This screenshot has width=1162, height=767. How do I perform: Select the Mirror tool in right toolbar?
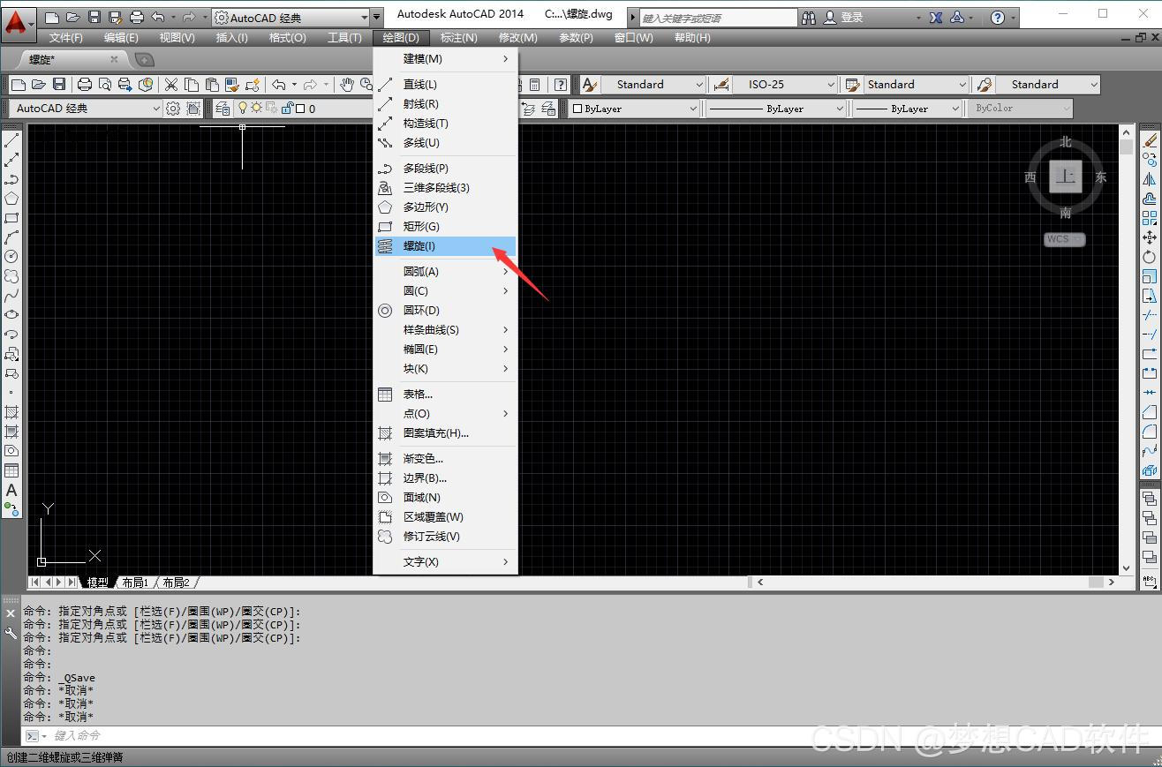click(1150, 179)
